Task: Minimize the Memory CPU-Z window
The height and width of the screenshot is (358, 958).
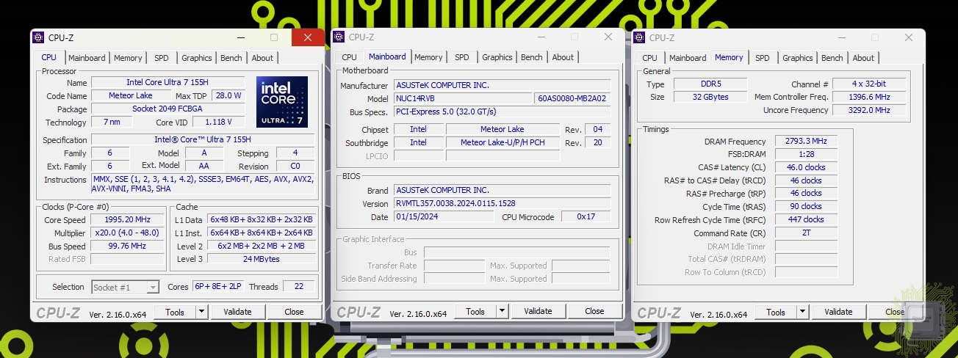Action: click(840, 37)
